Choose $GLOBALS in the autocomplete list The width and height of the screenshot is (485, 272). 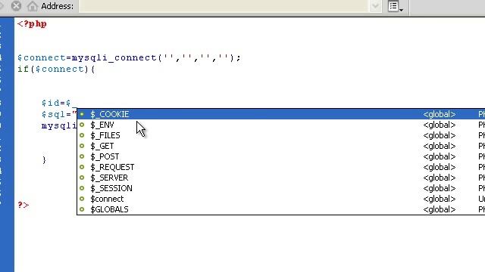[281, 209]
